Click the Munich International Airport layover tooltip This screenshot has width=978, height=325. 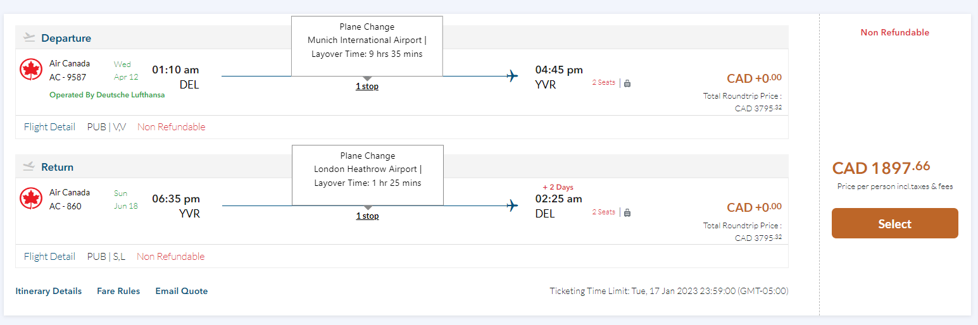click(x=367, y=40)
